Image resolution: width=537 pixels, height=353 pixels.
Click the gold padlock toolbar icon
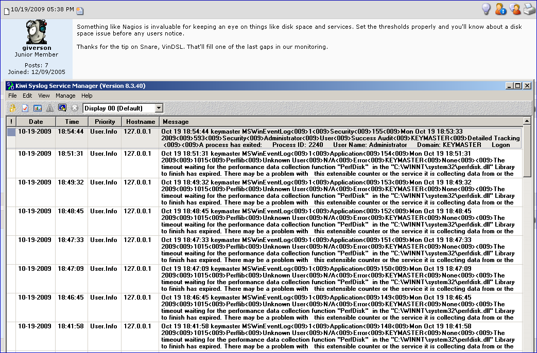click(13, 108)
